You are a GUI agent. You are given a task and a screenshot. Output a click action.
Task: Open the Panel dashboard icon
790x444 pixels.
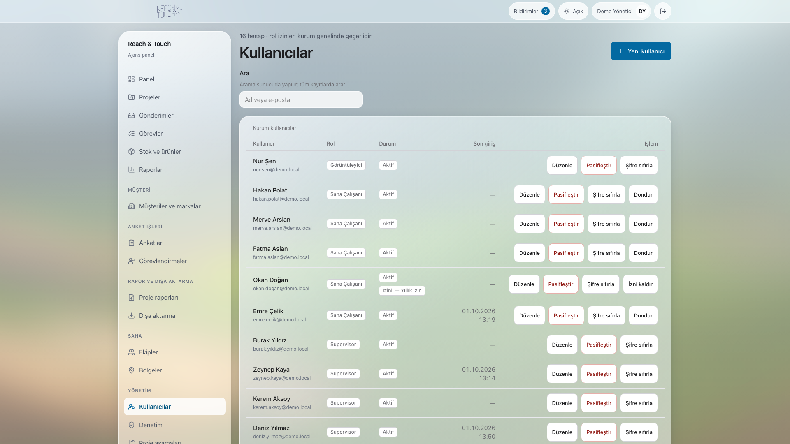pyautogui.click(x=131, y=79)
